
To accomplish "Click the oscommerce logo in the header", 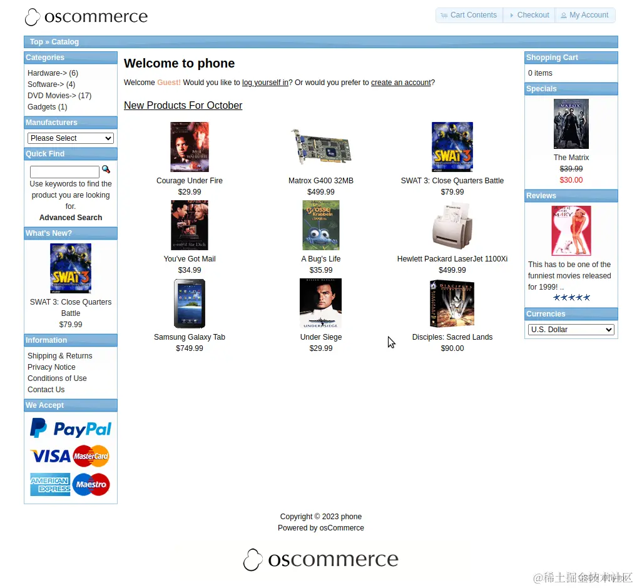I will point(86,17).
